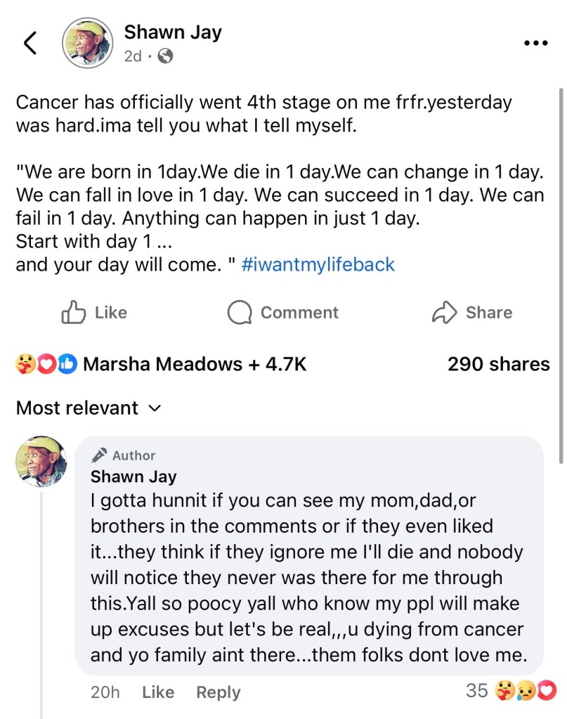The width and height of the screenshot is (567, 719).
Task: Like Shawn Jay's comment
Action: point(157,692)
